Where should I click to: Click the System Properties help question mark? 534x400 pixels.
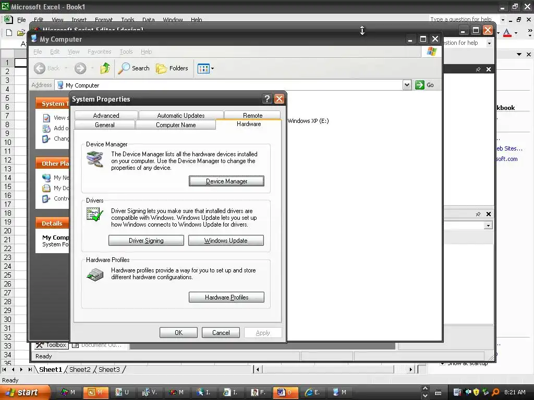[267, 99]
